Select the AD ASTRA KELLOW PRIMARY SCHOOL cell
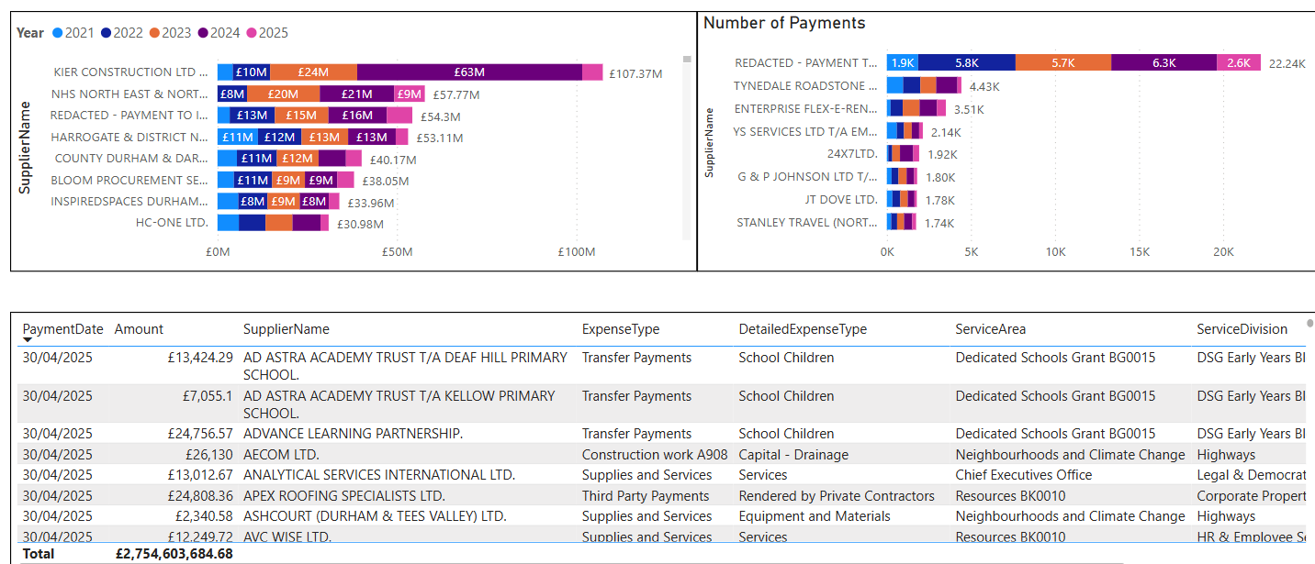 399,404
